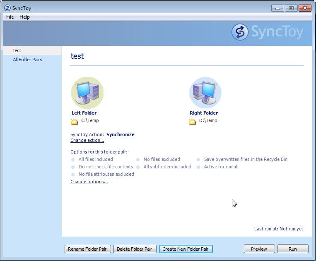Click the Create New Folder Pair button
The image size is (316, 261).
click(x=186, y=249)
